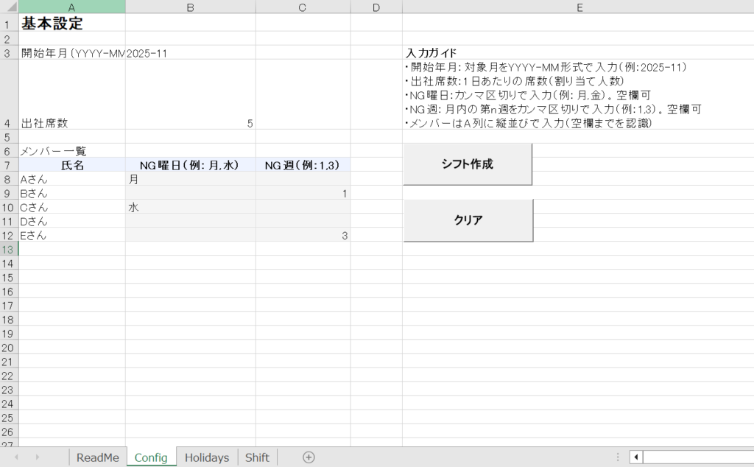This screenshot has height=467, width=754.
Task: Open the Shift sheet tab
Action: tap(257, 457)
